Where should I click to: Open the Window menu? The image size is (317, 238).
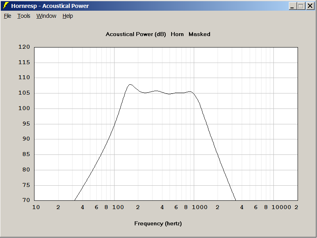tap(46, 16)
